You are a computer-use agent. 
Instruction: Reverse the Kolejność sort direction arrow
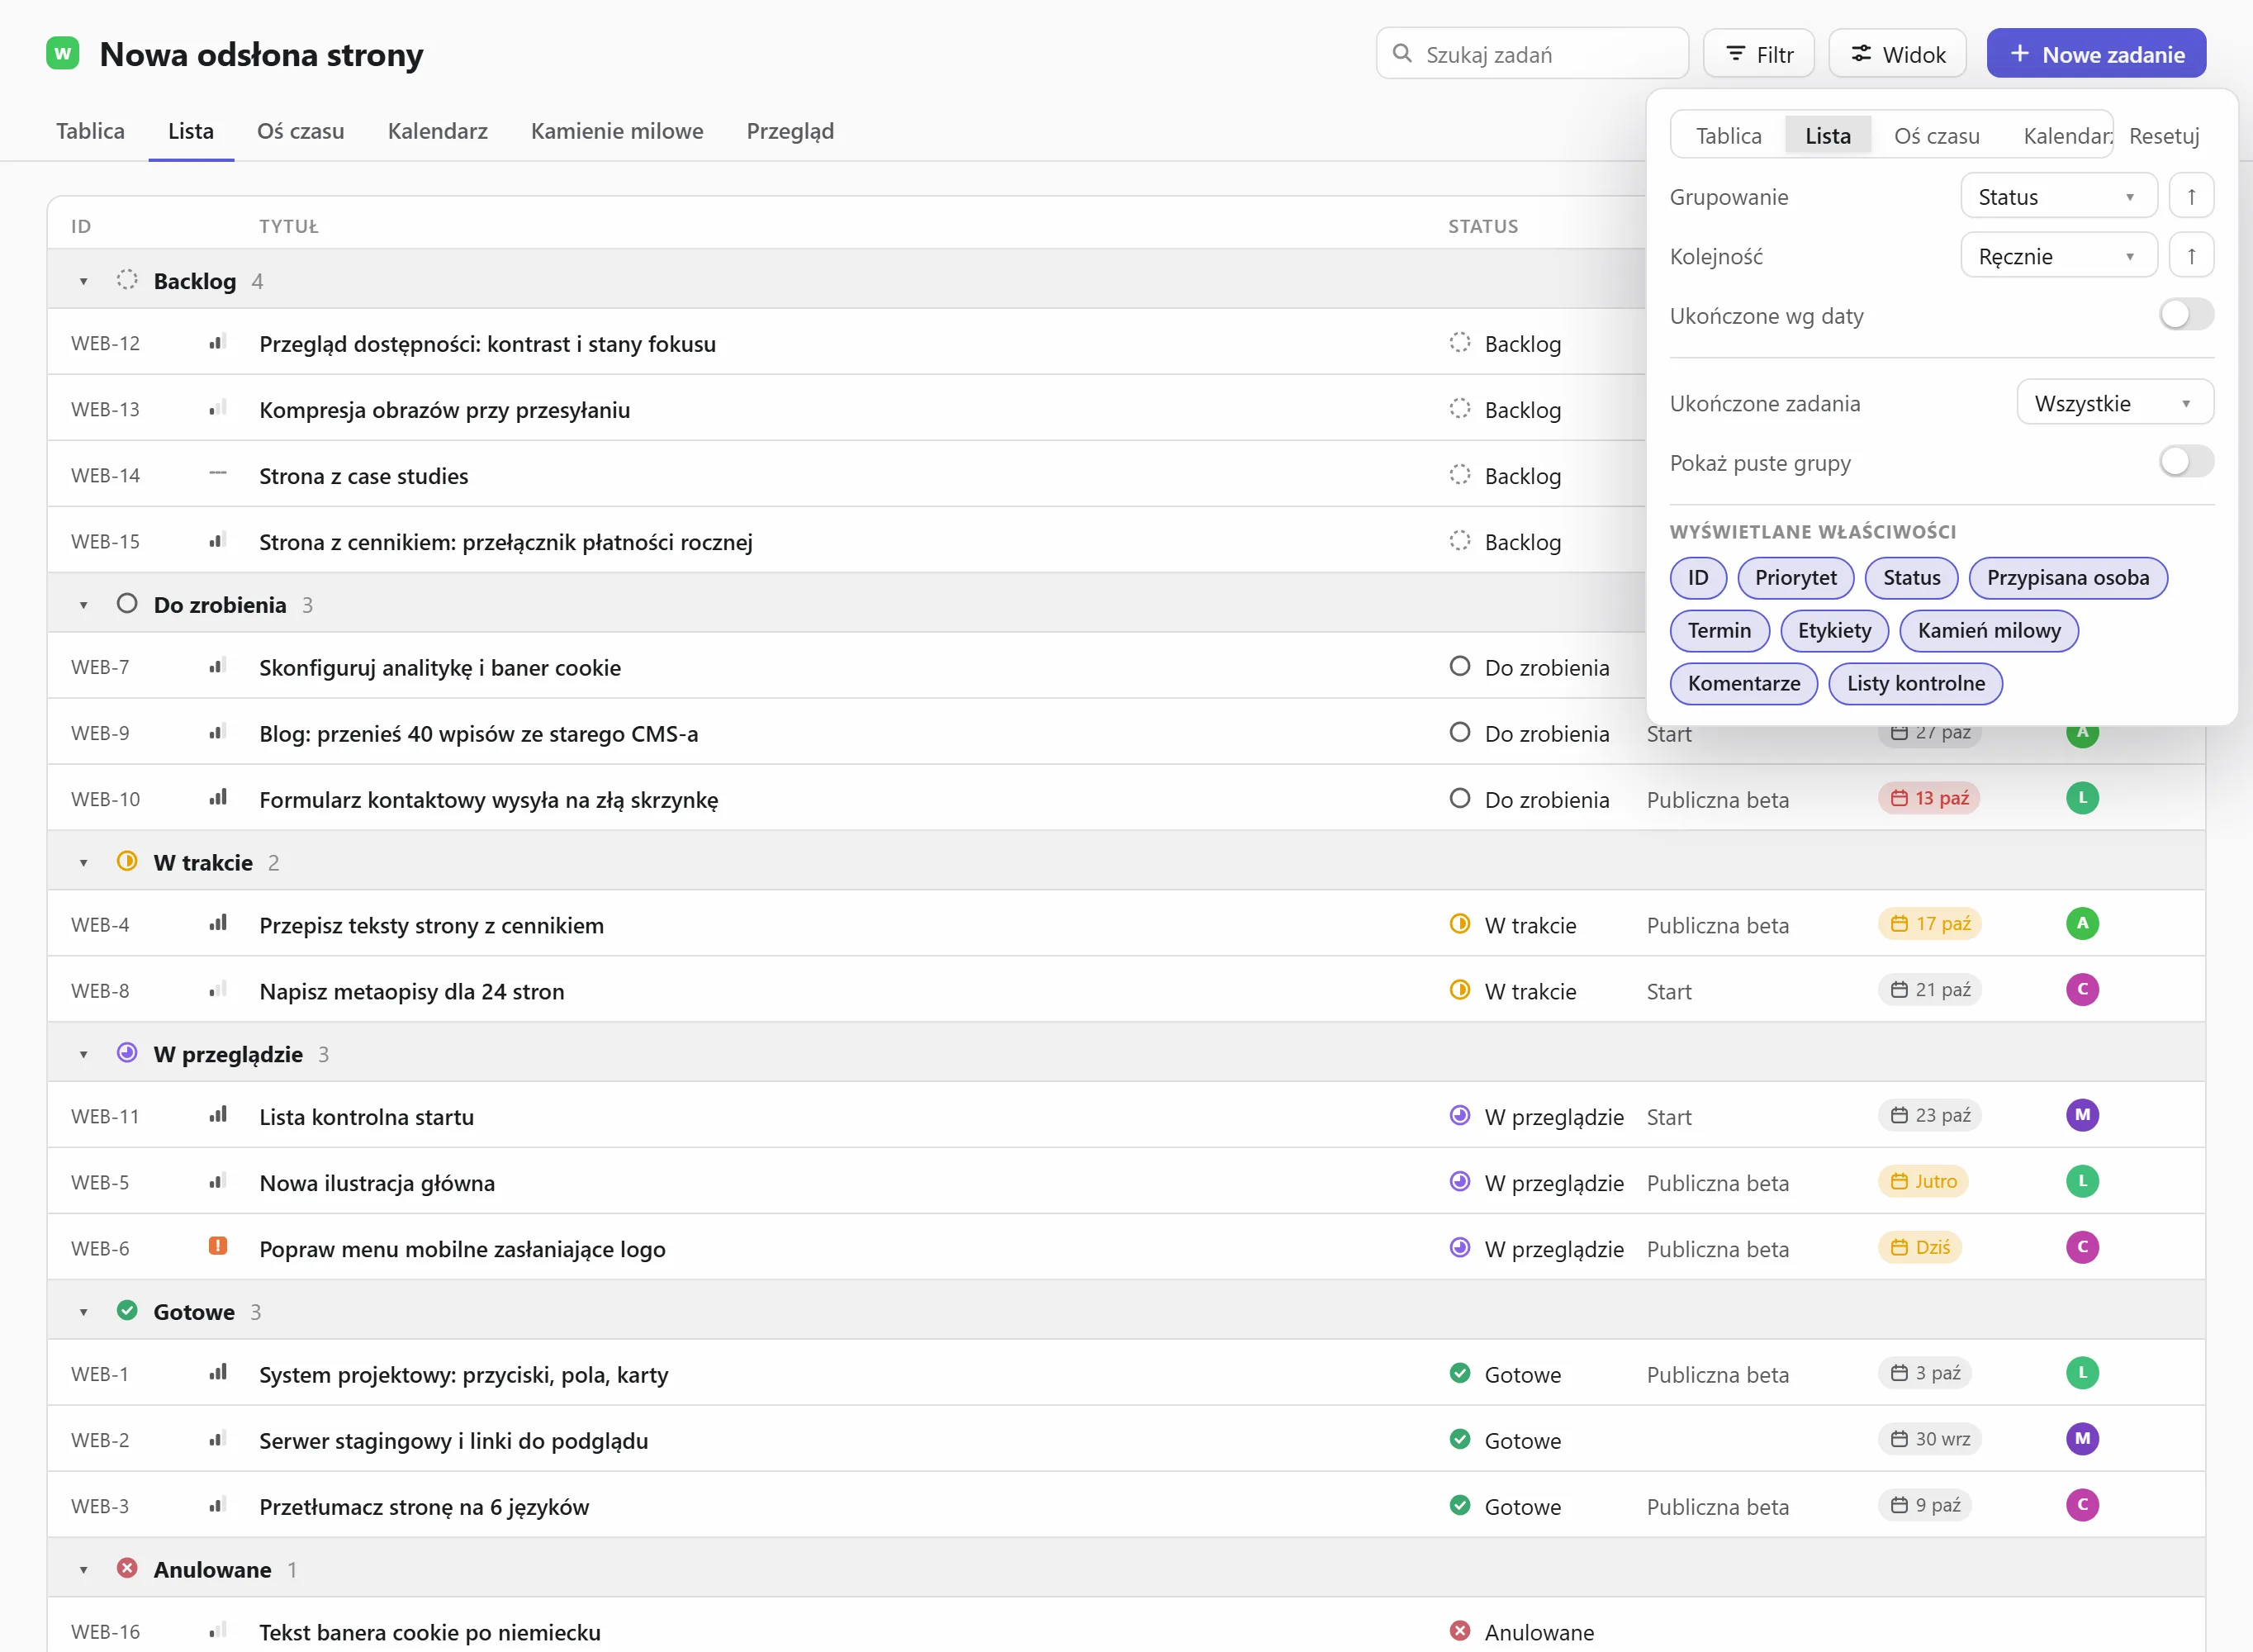pos(2191,256)
